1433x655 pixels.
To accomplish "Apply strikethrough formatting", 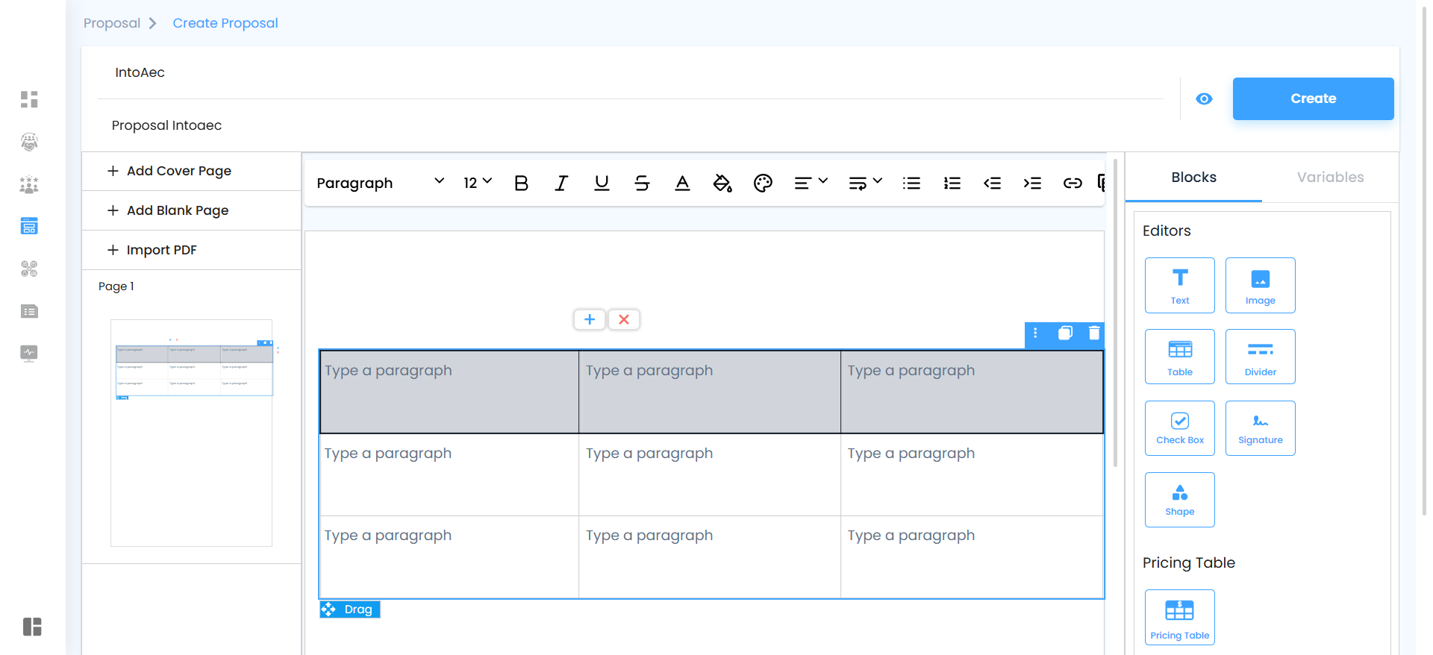I will 642,184.
